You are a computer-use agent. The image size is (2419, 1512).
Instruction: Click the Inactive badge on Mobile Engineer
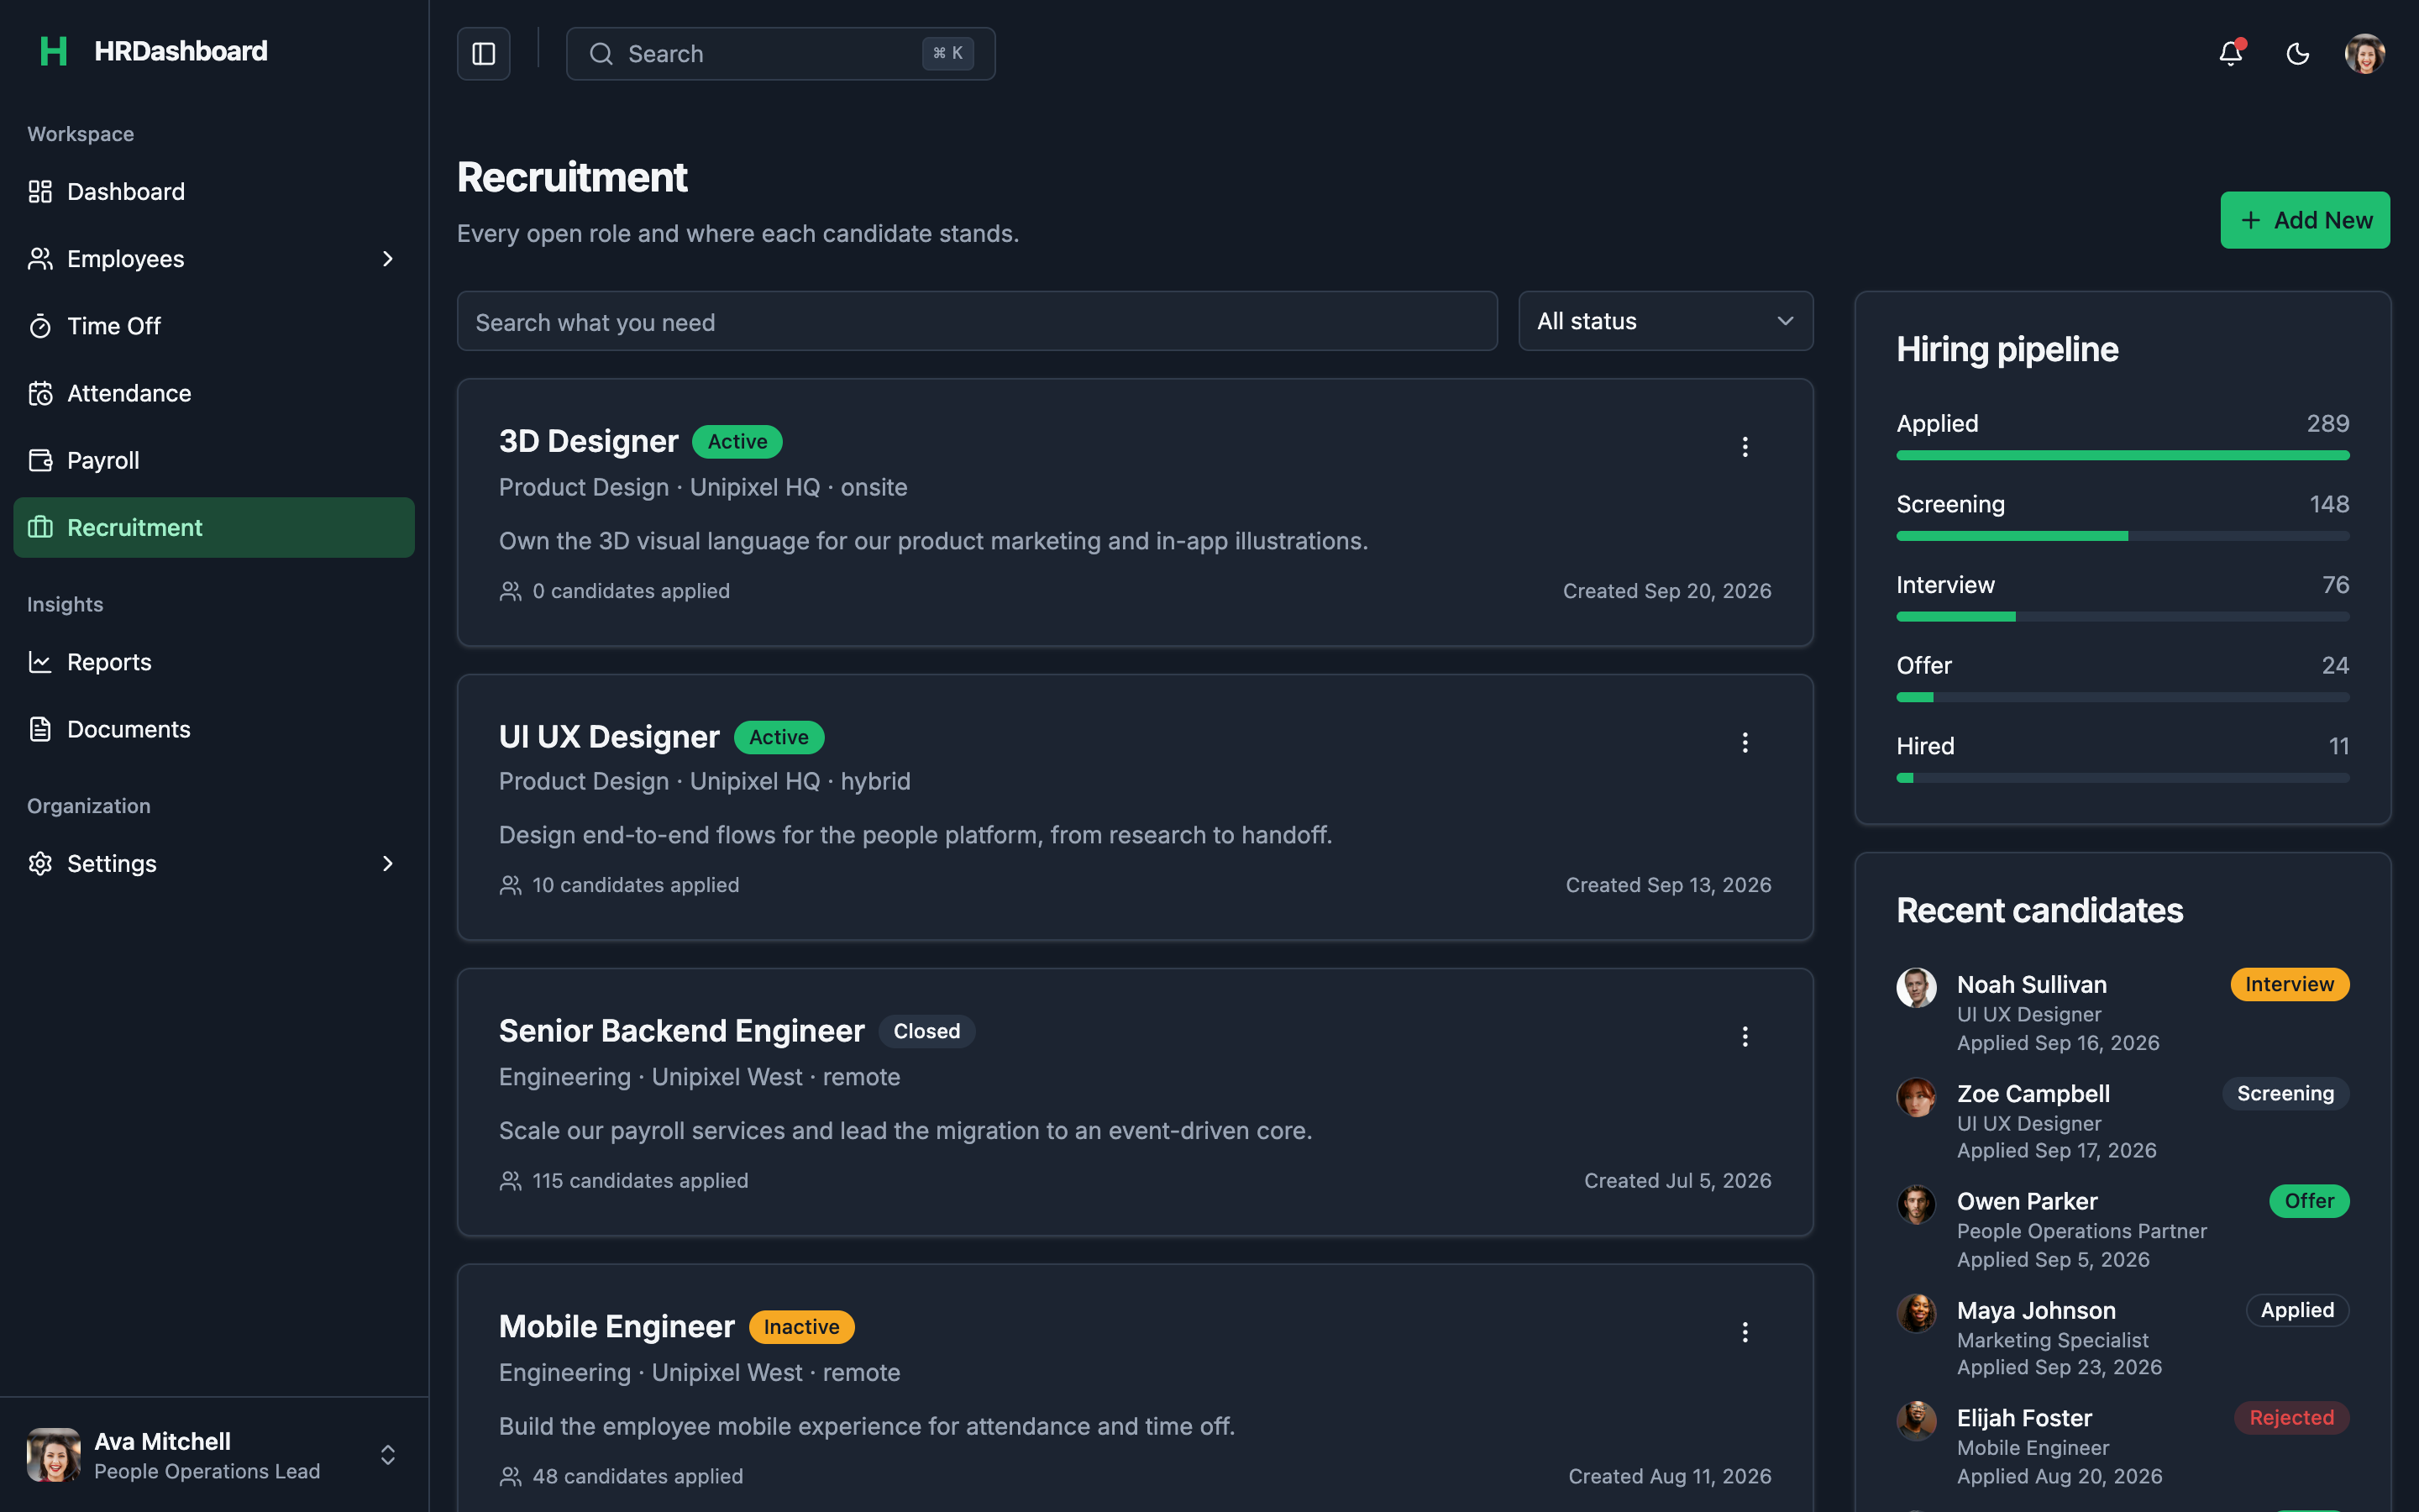(x=801, y=1327)
